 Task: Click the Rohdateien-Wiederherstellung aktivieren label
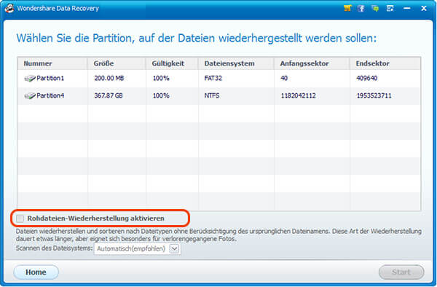pos(95,219)
